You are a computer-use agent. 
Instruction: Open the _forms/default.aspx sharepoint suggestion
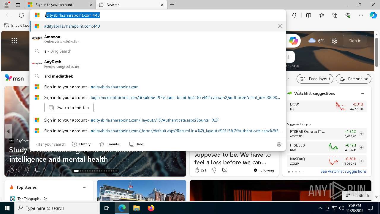[158, 131]
